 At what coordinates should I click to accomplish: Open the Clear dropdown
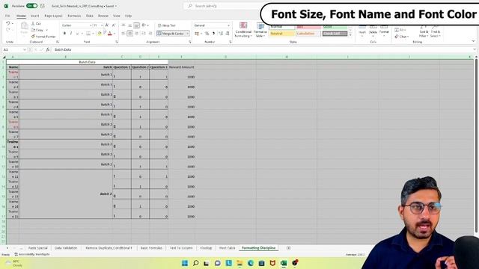pos(403,37)
